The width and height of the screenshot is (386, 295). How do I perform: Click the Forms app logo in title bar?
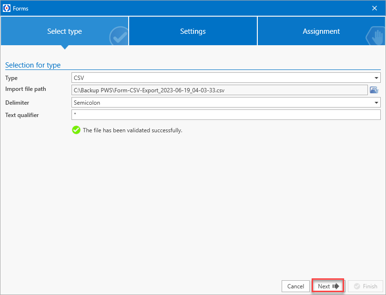click(x=7, y=8)
